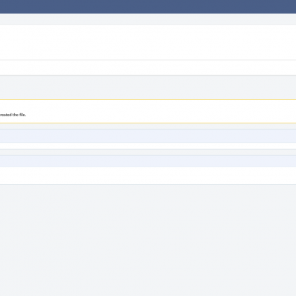Click the bottom yellow border line of message
296x296 pixels.
click(148, 123)
